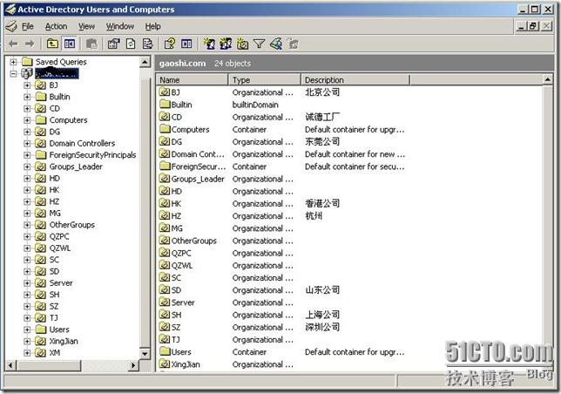Click the Builtin folder icon in list
This screenshot has height=394, width=561.
pos(165,104)
